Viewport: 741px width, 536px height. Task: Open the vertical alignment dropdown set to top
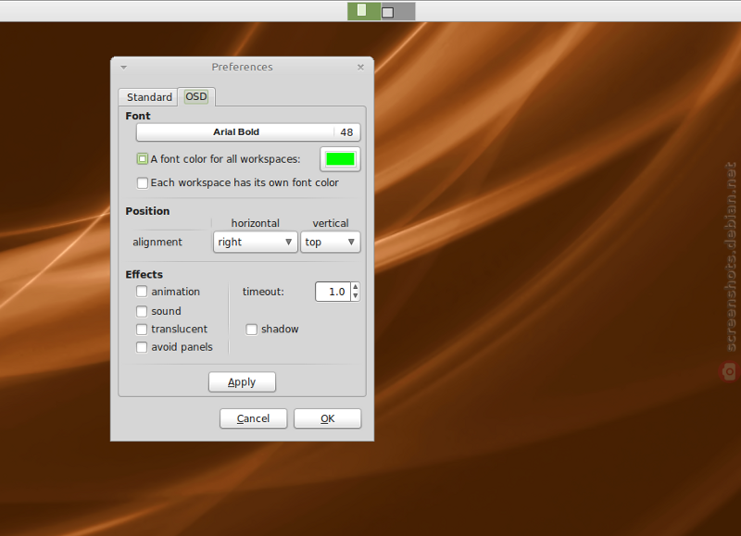tap(331, 242)
